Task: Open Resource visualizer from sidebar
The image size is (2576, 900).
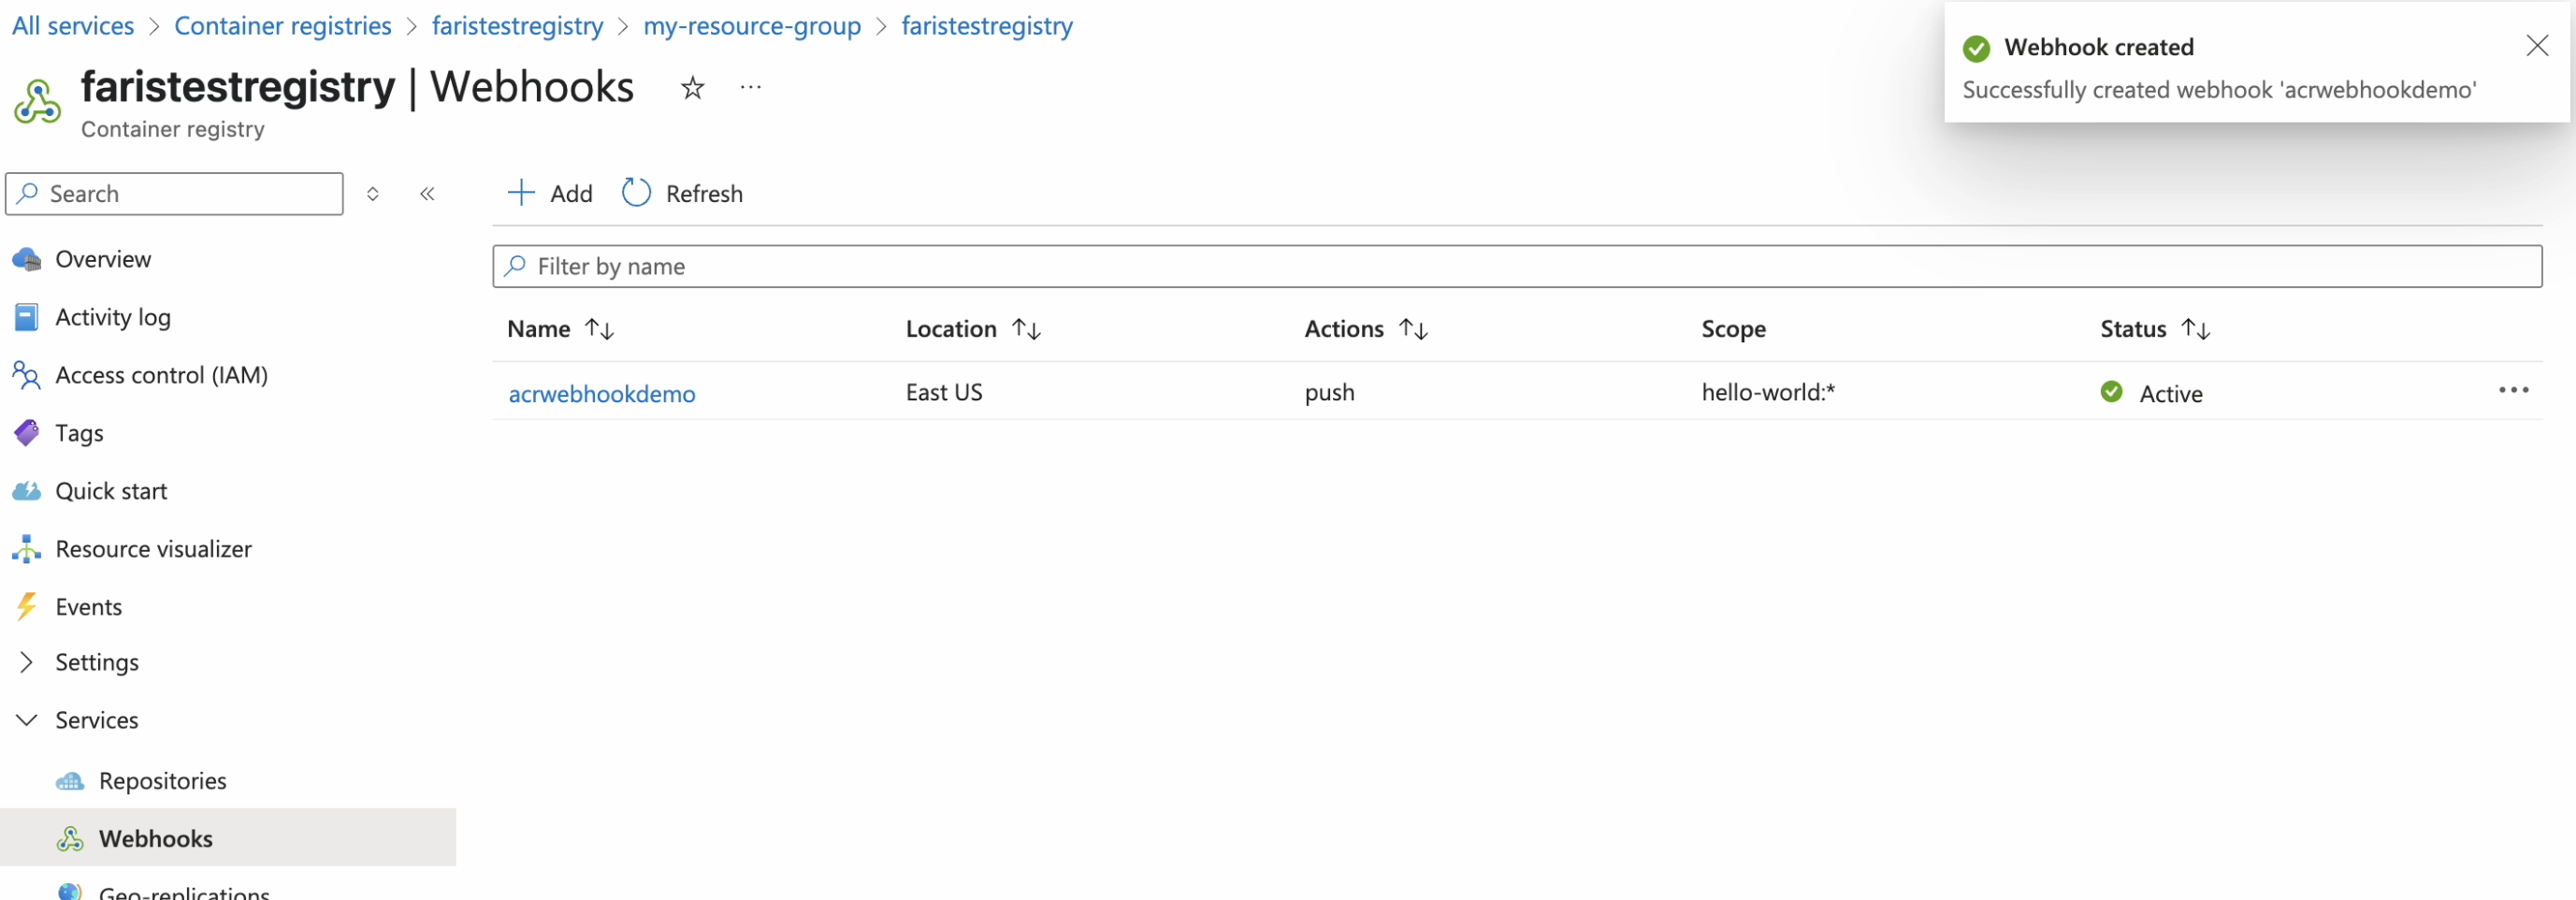Action: 153,549
